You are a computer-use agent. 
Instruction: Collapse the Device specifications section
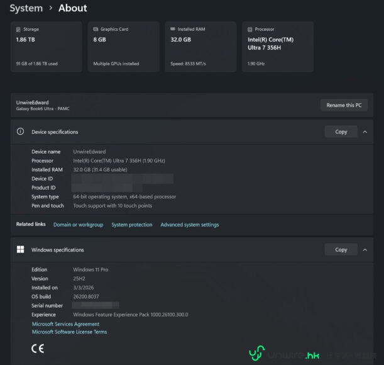click(365, 132)
